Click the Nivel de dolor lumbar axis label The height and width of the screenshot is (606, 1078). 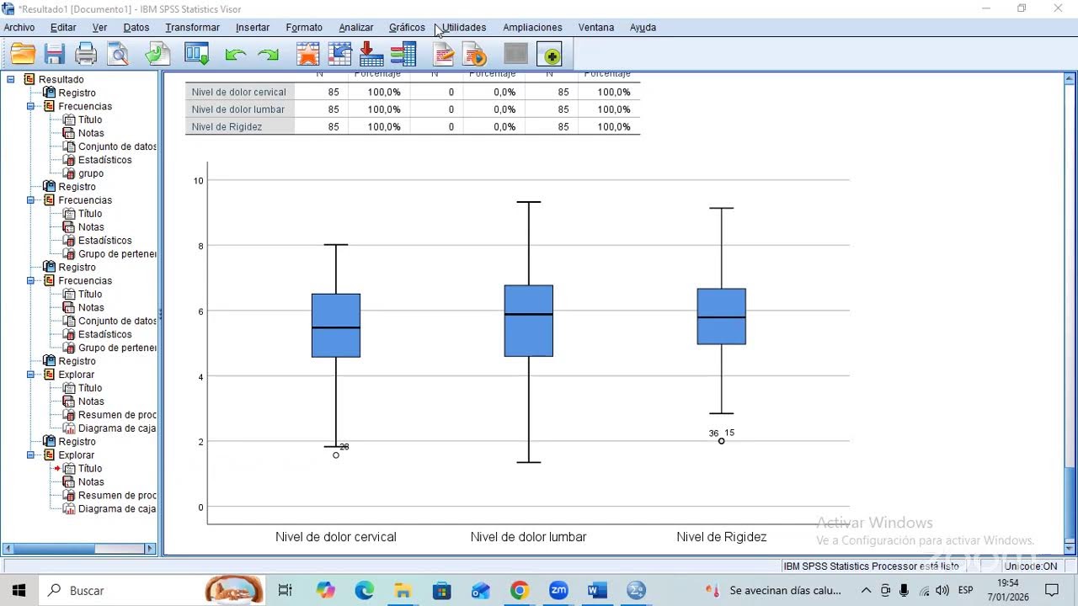click(x=529, y=537)
